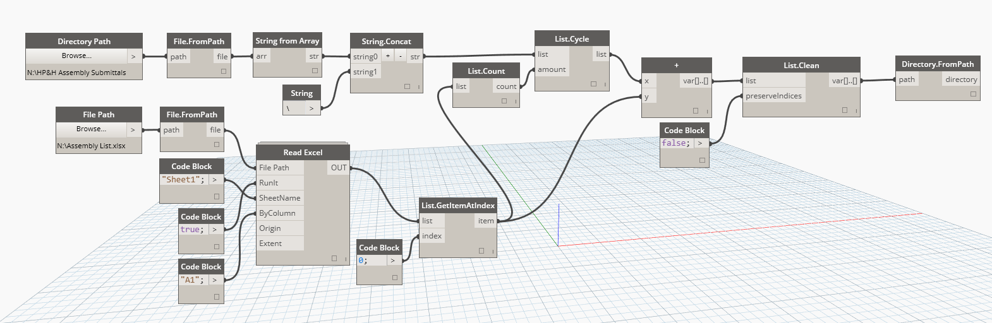Edit the "A1" code block text
Viewport: 992px width, 323px height.
click(193, 280)
